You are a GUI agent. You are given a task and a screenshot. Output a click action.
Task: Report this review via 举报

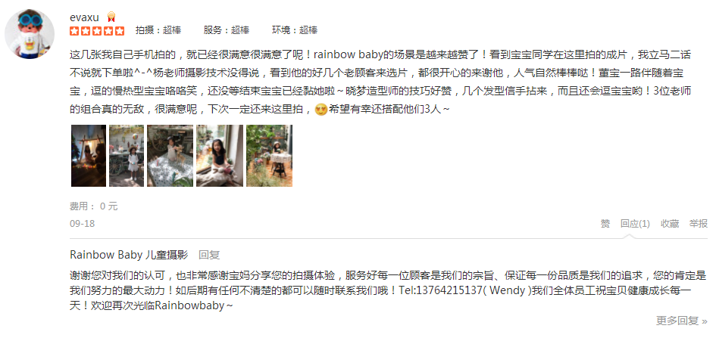click(x=698, y=224)
